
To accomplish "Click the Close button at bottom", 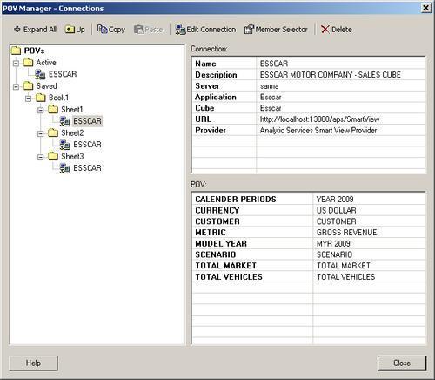I will [x=402, y=363].
